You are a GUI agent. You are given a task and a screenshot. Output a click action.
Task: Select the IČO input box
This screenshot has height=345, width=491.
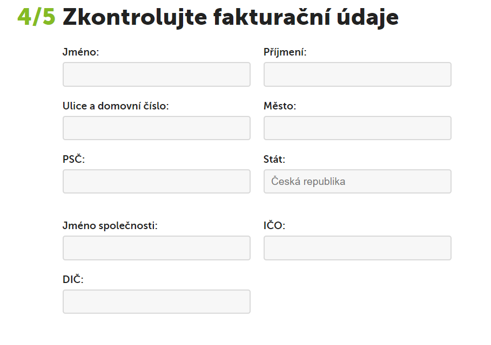(357, 247)
